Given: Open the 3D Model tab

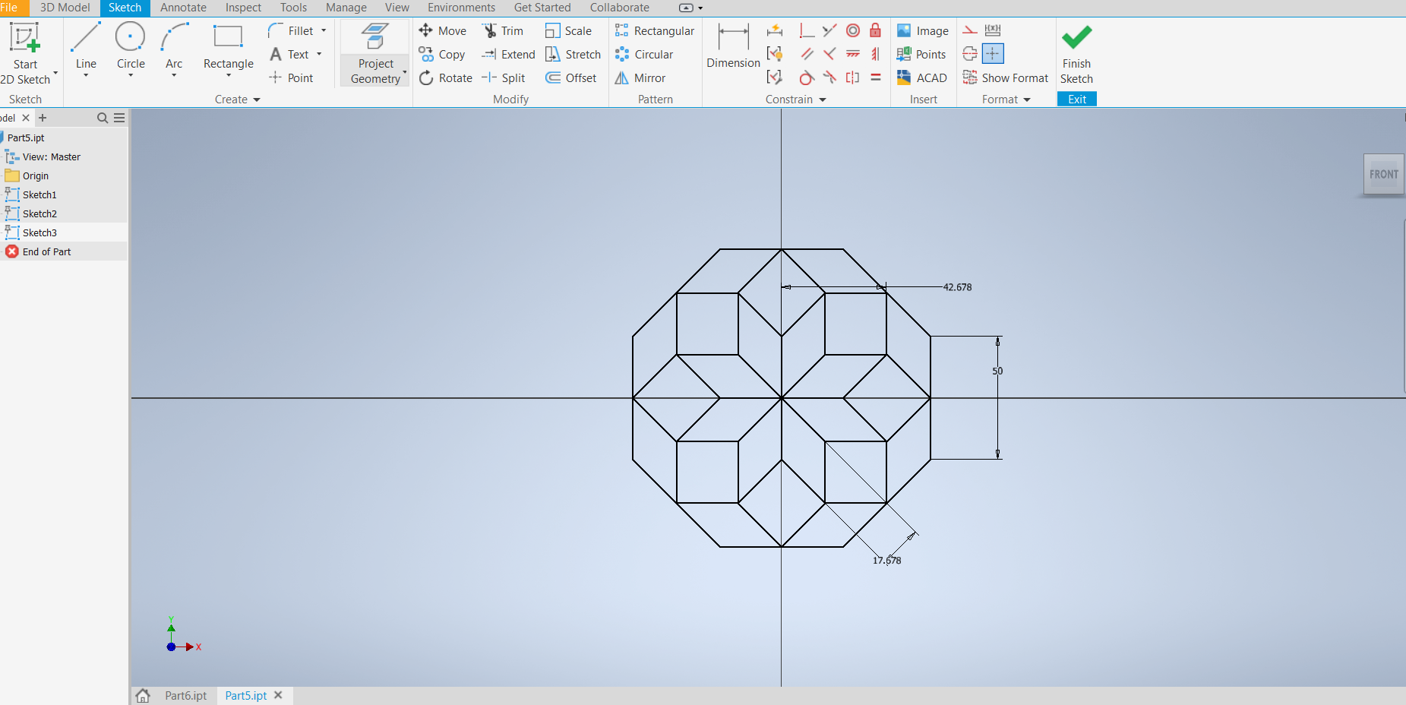Looking at the screenshot, I should 65,8.
